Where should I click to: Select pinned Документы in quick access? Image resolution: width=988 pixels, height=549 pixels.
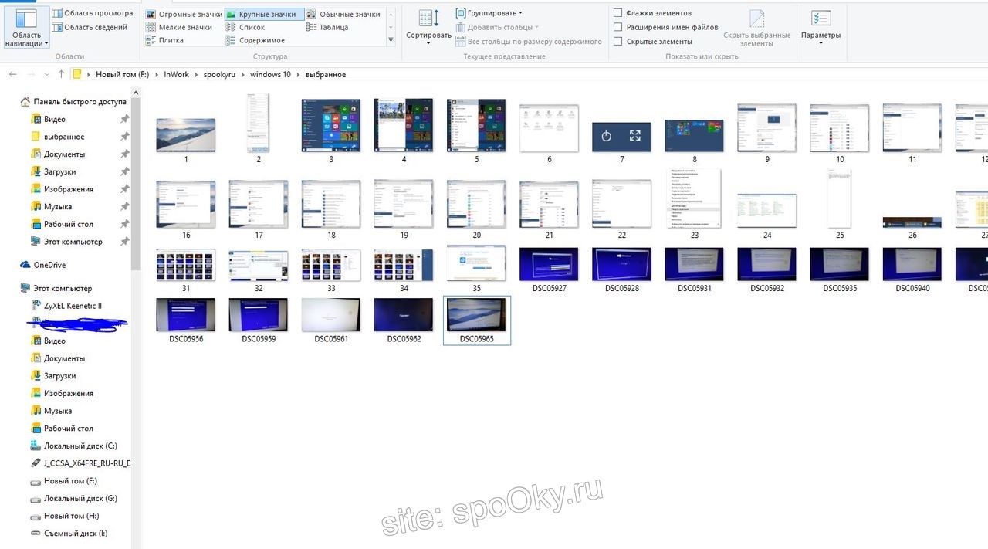coord(64,154)
